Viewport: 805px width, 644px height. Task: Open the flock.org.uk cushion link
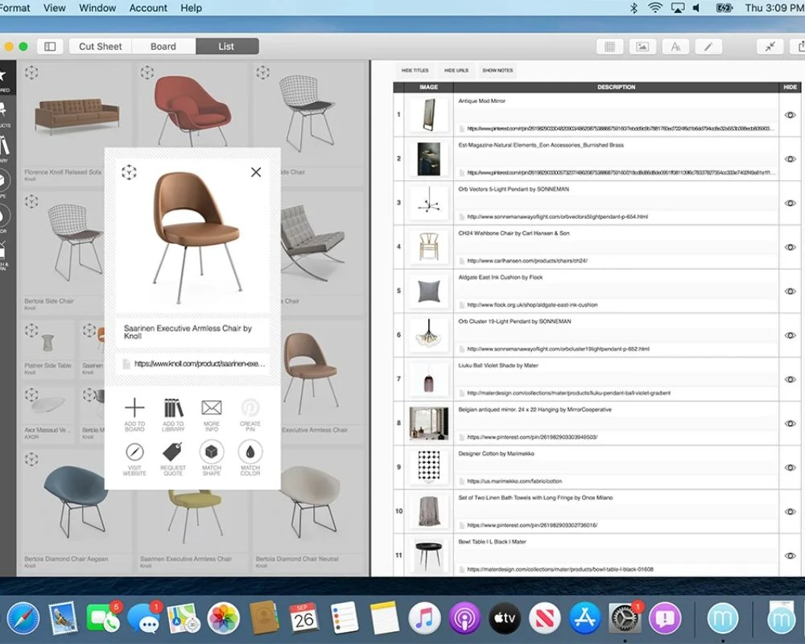click(x=532, y=305)
